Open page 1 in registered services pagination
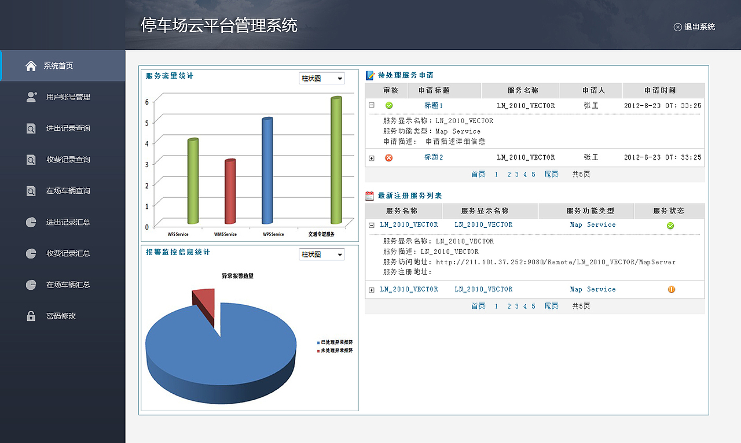 pos(496,306)
